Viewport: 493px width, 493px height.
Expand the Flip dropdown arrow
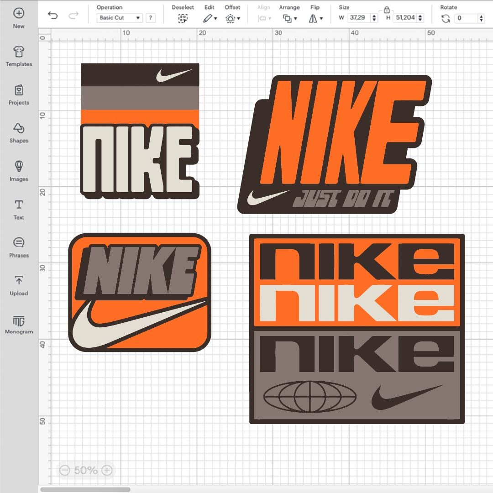tap(321, 19)
